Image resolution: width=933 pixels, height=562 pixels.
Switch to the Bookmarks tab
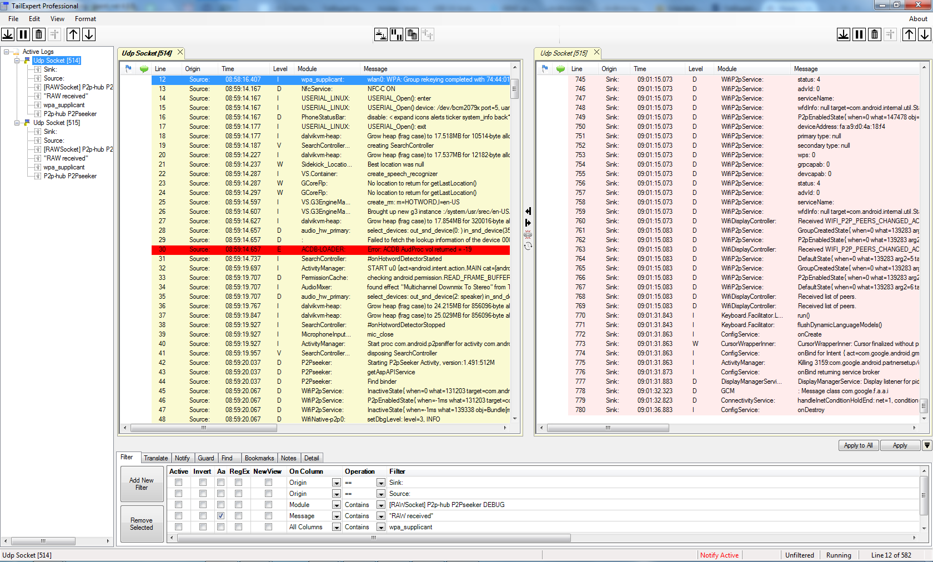click(x=259, y=458)
